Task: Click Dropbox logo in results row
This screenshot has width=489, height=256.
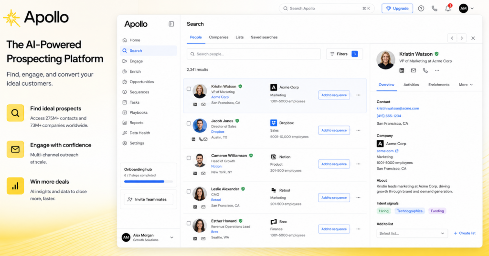Action: [274, 123]
